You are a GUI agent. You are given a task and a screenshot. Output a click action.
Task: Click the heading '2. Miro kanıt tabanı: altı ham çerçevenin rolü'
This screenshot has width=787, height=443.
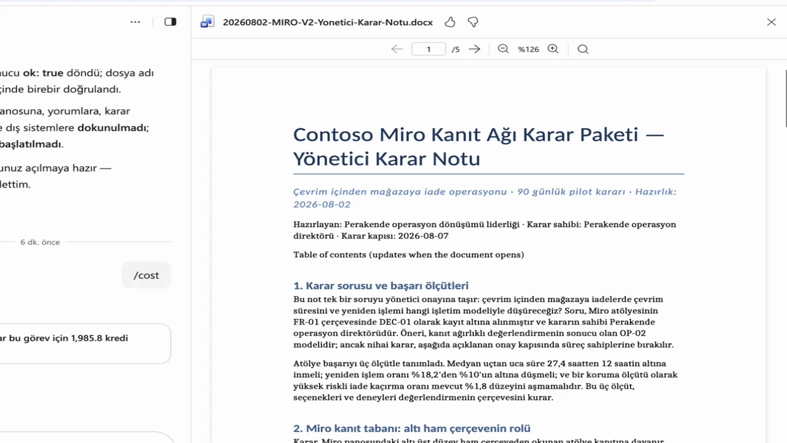click(x=412, y=428)
